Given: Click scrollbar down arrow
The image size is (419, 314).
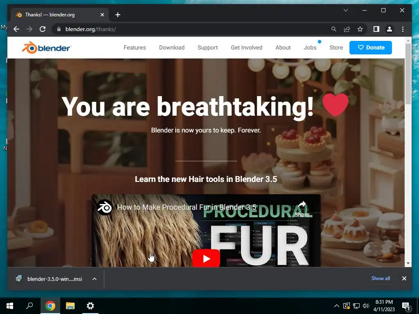Looking at the screenshot, I should (x=408, y=263).
